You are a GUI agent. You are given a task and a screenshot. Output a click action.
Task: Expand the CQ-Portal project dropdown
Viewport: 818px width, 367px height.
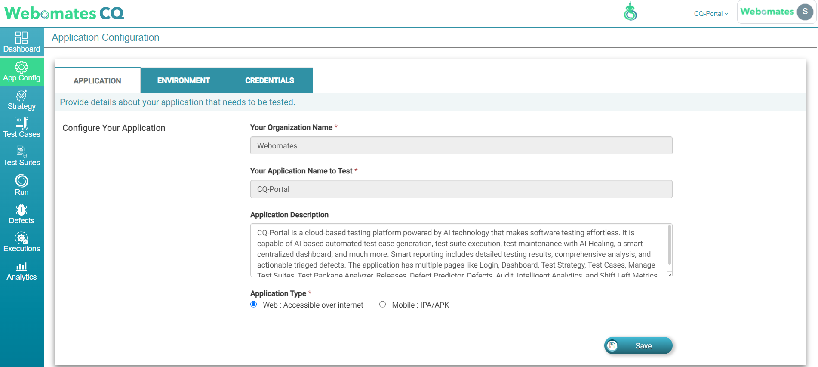point(711,14)
